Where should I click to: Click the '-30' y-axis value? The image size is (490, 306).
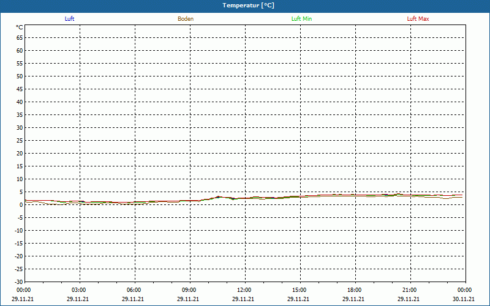point(19,282)
